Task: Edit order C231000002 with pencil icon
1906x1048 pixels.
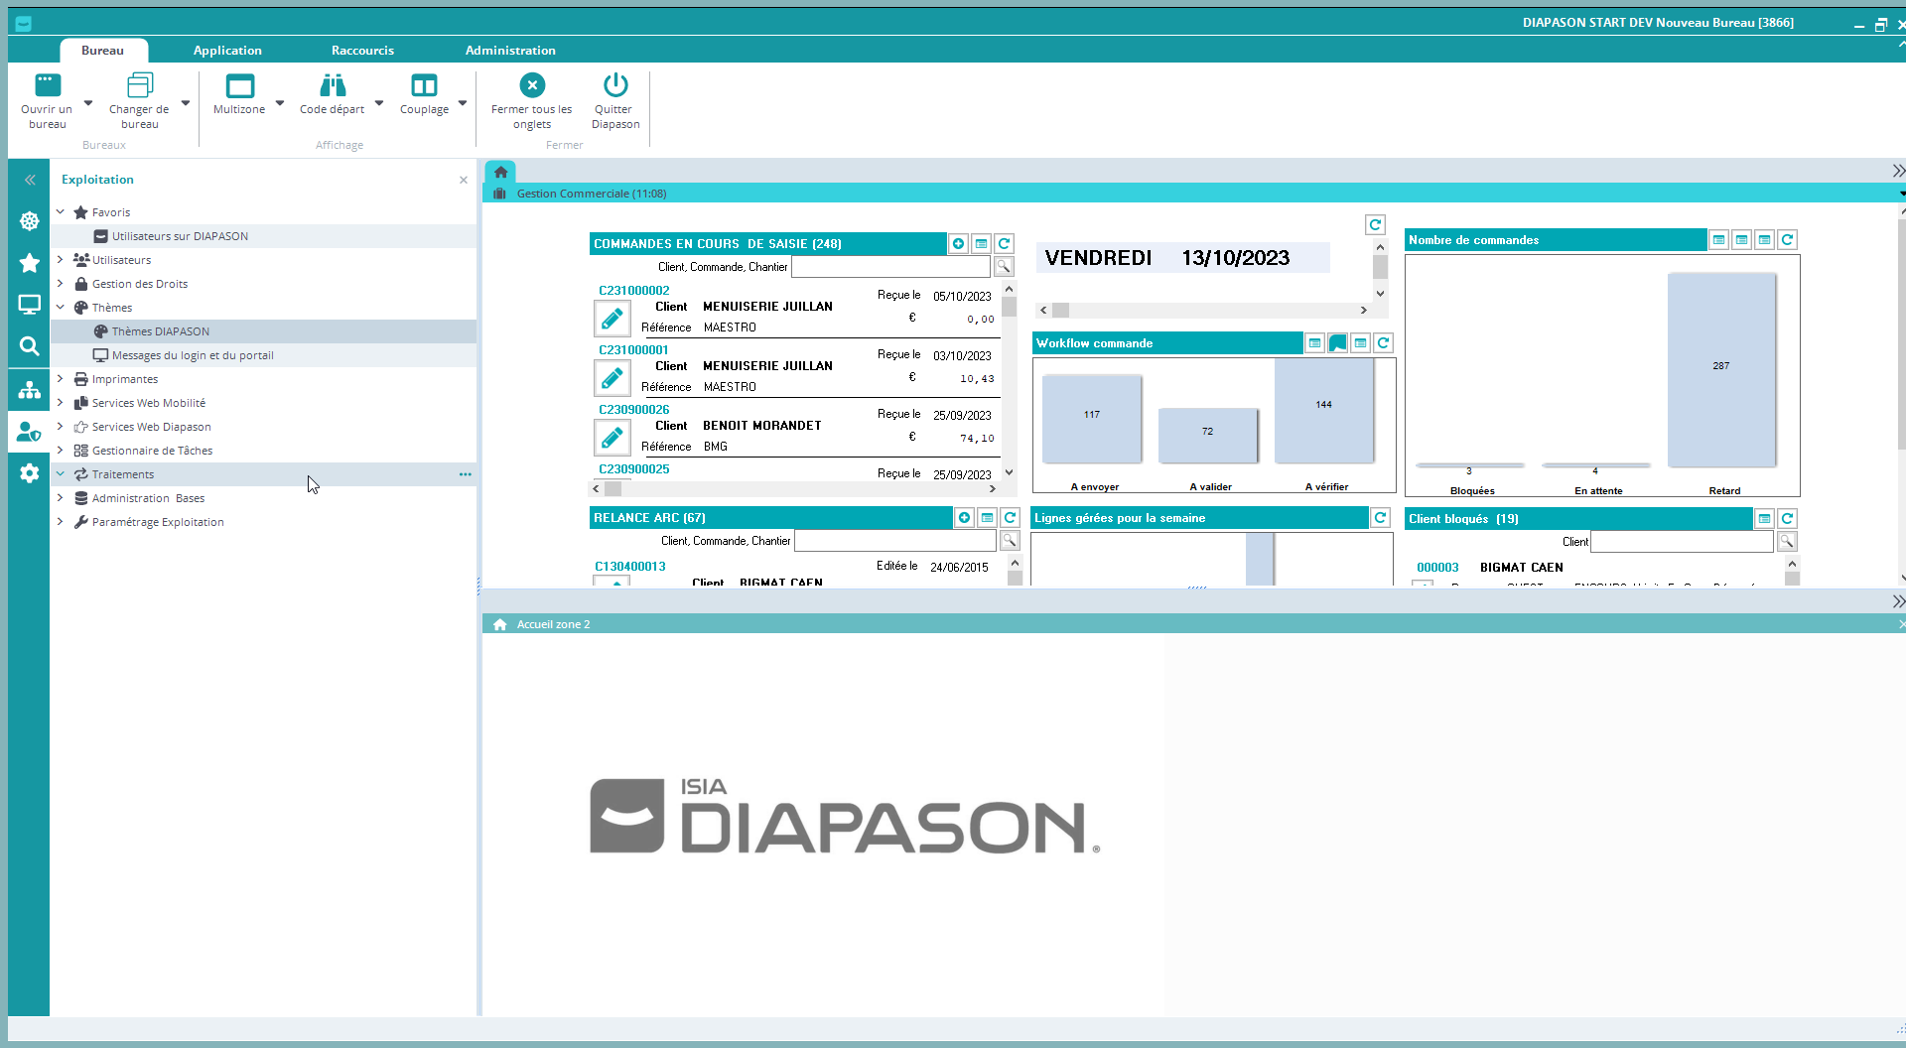Action: [613, 319]
